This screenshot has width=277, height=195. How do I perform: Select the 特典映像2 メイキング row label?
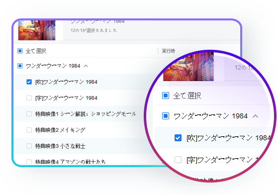tap(60, 130)
